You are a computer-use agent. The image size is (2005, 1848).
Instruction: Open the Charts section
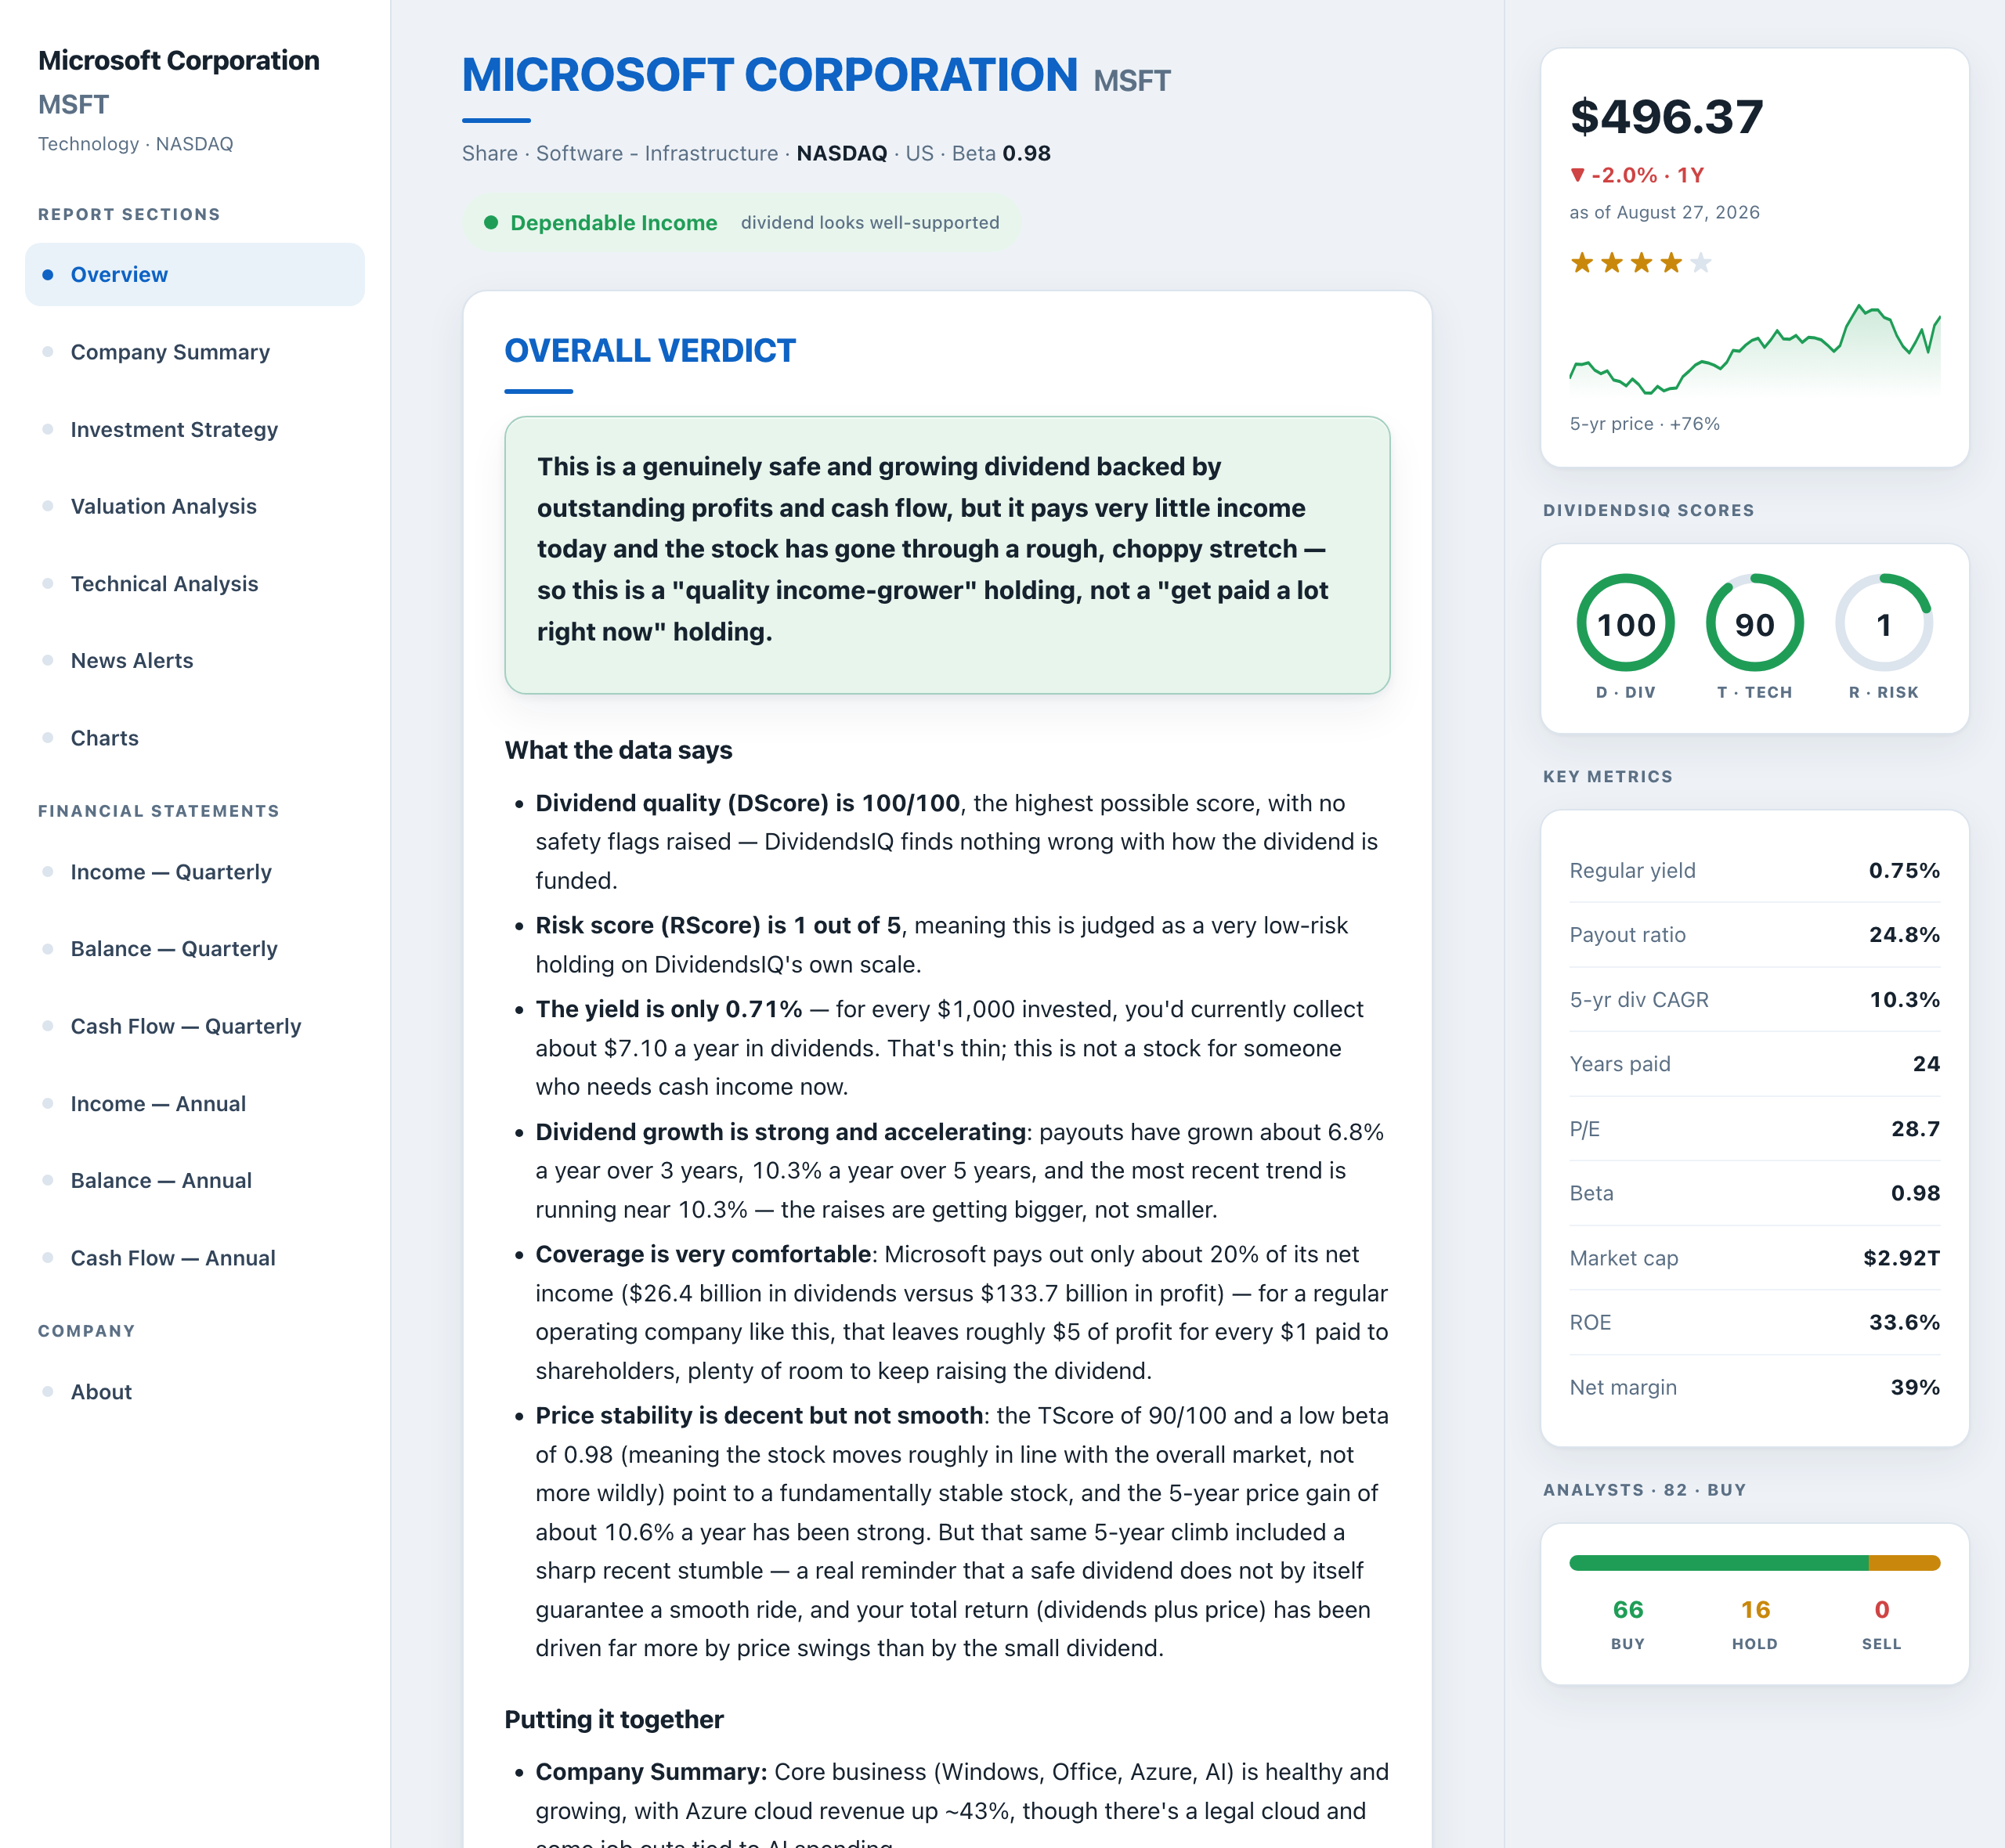click(195, 738)
